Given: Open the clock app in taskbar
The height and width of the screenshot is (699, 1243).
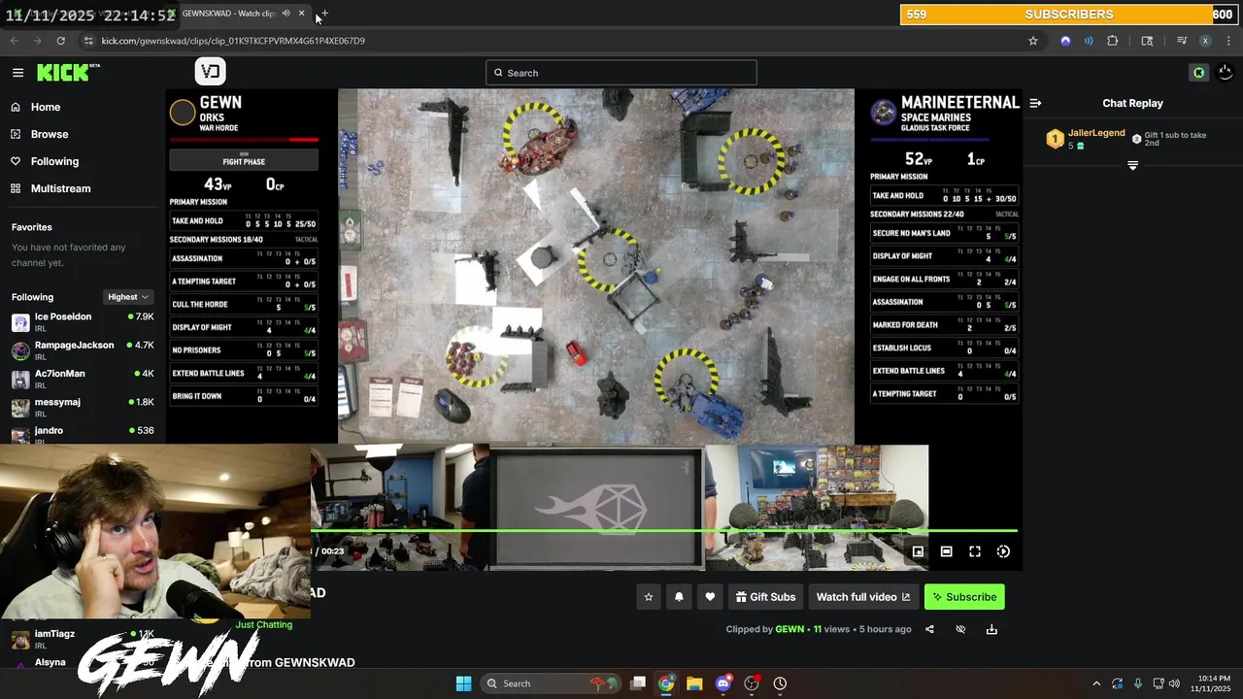Looking at the screenshot, I should coord(780,683).
